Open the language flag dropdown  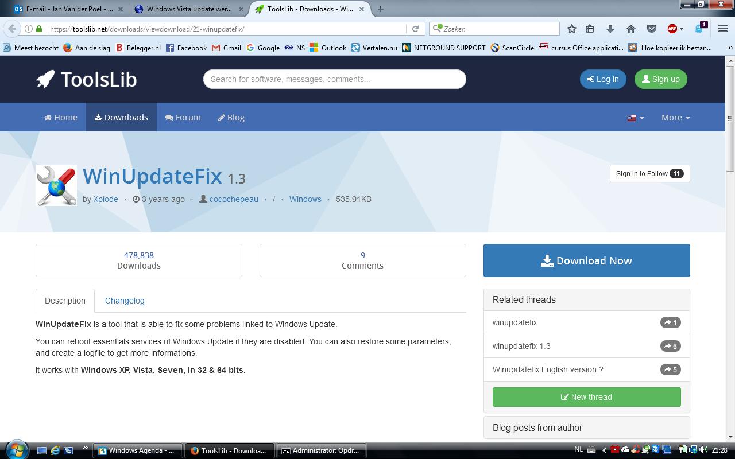(x=635, y=118)
